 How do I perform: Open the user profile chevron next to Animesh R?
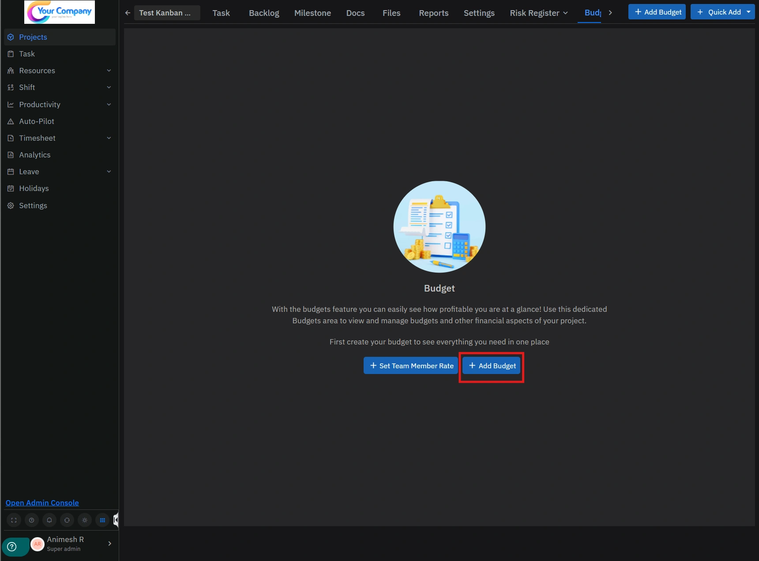[x=110, y=544]
